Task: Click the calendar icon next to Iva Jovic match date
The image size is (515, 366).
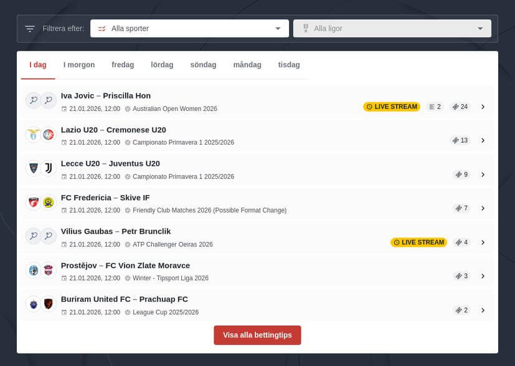Action: pyautogui.click(x=65, y=108)
